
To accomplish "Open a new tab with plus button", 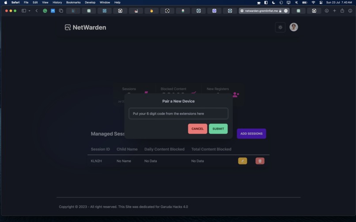I will pos(334,11).
